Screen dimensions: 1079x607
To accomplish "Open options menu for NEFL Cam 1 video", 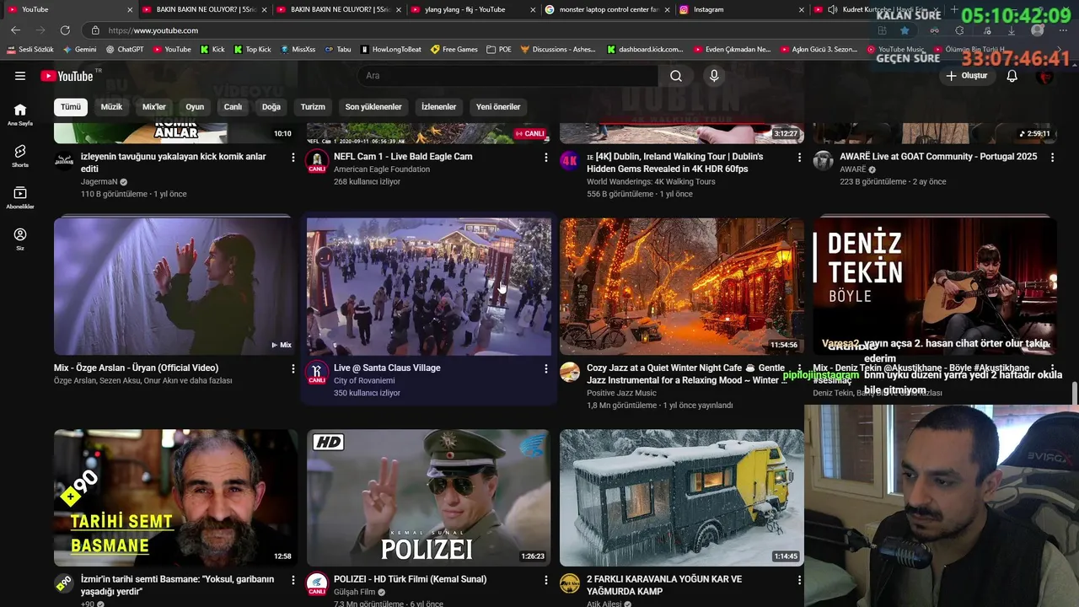I will (x=546, y=158).
